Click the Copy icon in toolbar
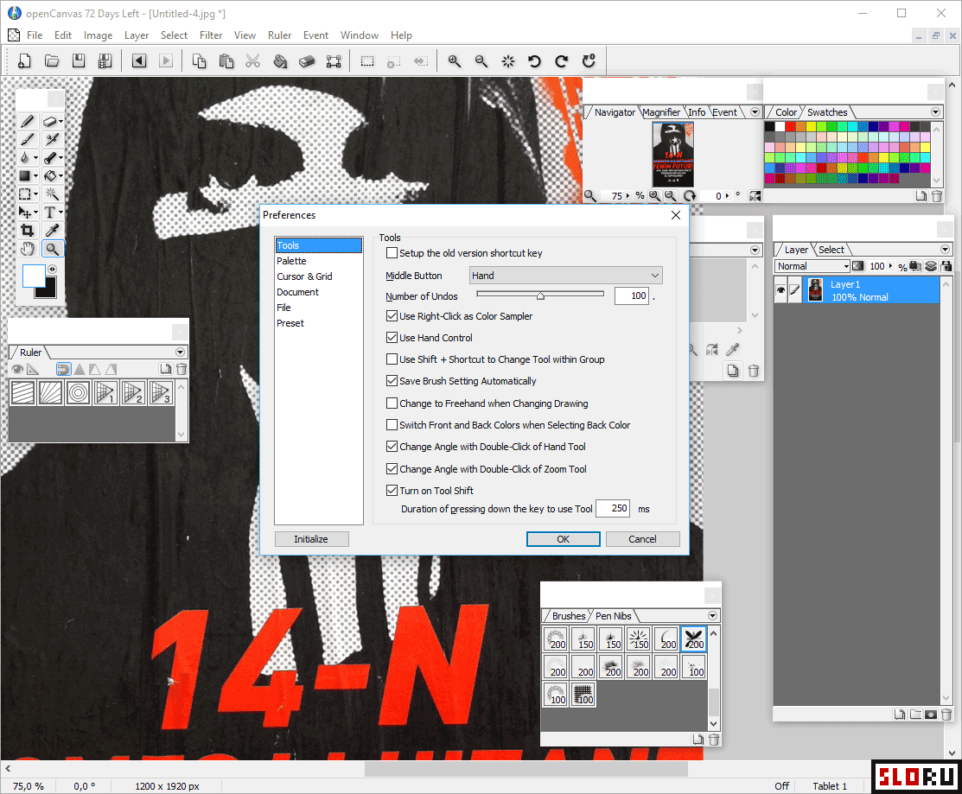The image size is (962, 794). tap(199, 61)
